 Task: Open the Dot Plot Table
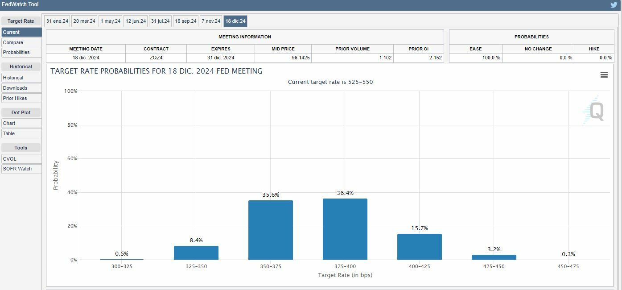tap(21, 133)
